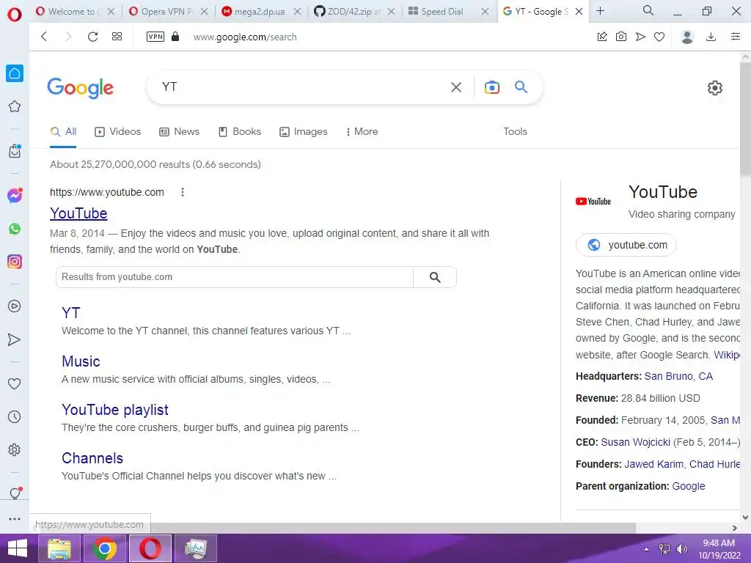Screen dimensions: 751x563
Task: Open the sidebar Player icon
Action: tap(15, 306)
